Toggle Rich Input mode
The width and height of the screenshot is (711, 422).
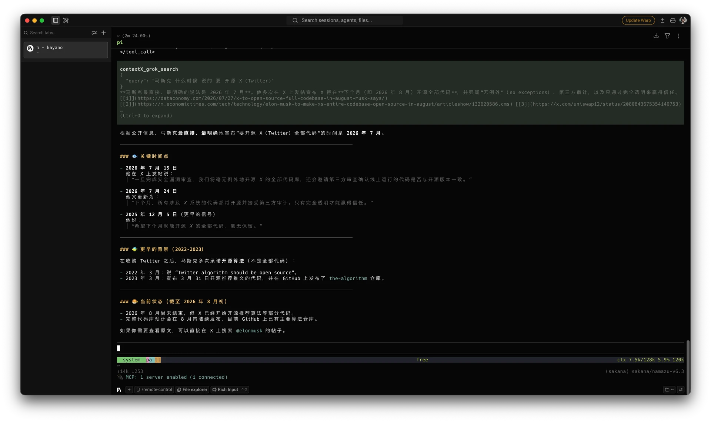pyautogui.click(x=230, y=389)
